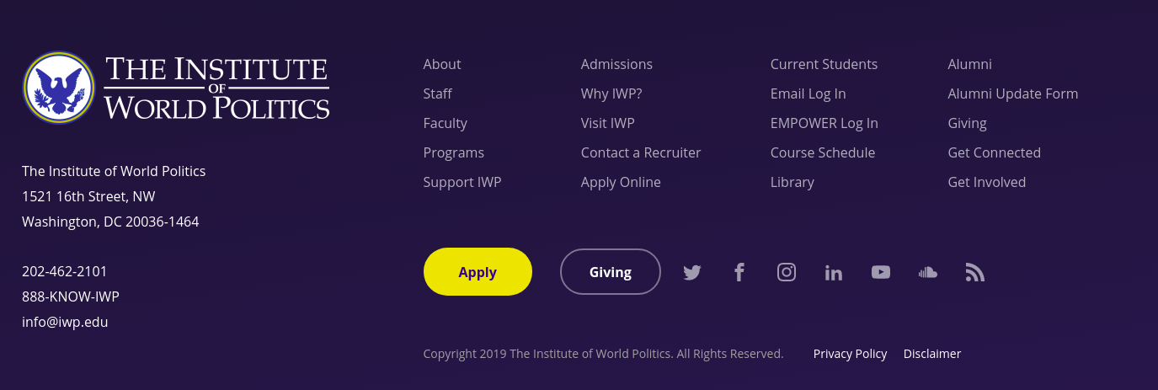This screenshot has width=1158, height=390.
Task: Open the Contact a Recruiter link
Action: [641, 152]
